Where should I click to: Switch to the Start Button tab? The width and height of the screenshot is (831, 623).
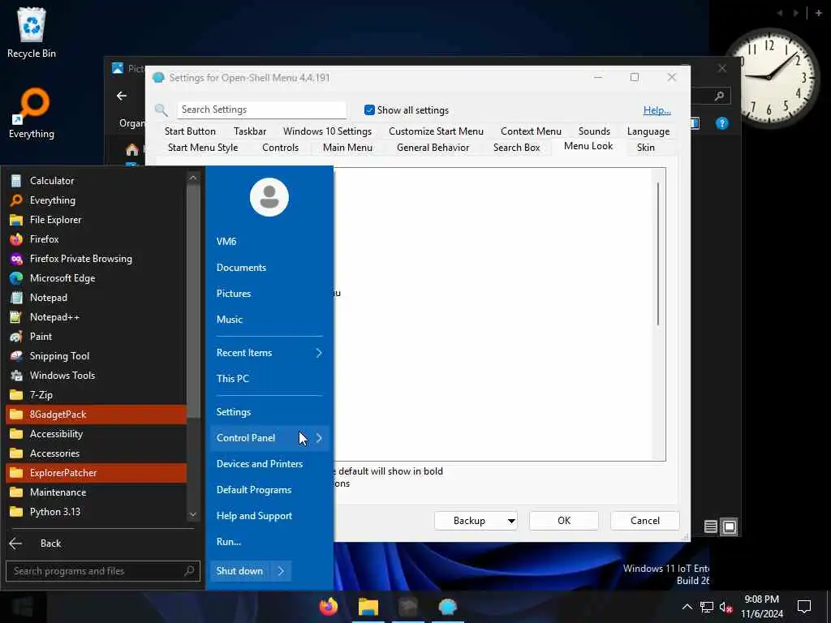coord(190,131)
